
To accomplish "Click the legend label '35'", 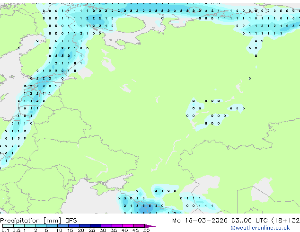I will pos(114,230).
